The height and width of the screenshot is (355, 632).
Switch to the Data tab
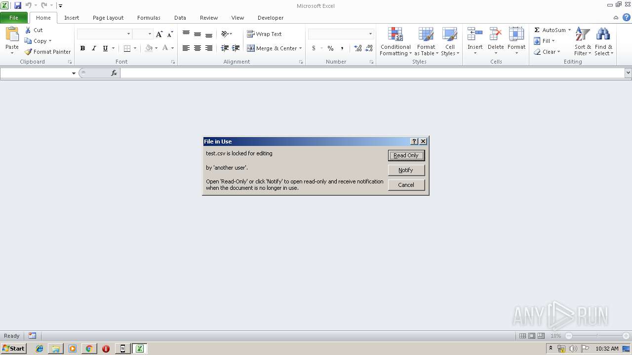[180, 18]
